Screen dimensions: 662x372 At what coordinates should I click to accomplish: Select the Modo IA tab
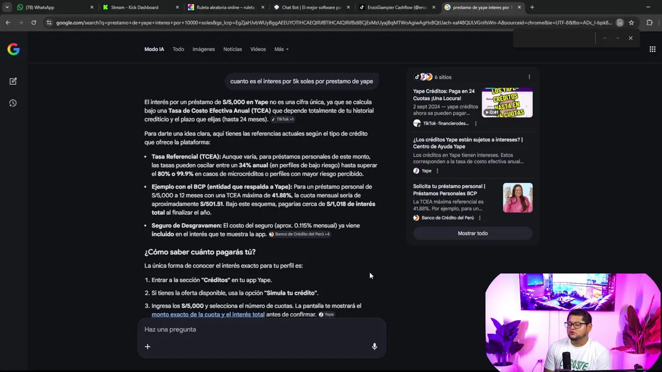(154, 49)
